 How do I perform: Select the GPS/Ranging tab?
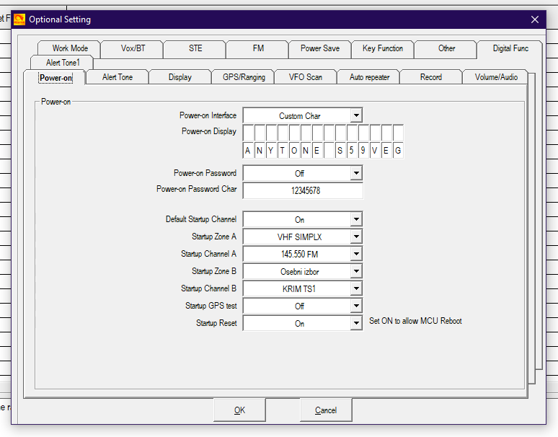click(244, 77)
